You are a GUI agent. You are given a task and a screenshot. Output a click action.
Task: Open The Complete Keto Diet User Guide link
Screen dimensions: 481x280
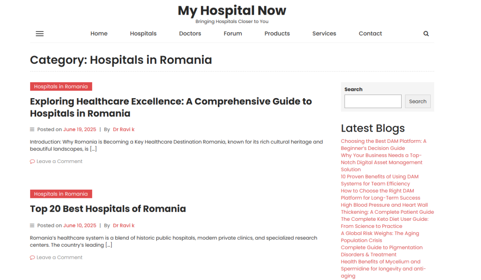tap(385, 223)
